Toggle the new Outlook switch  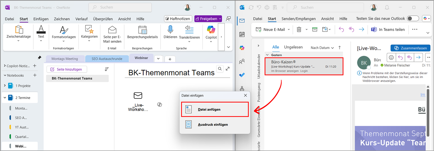point(413,19)
